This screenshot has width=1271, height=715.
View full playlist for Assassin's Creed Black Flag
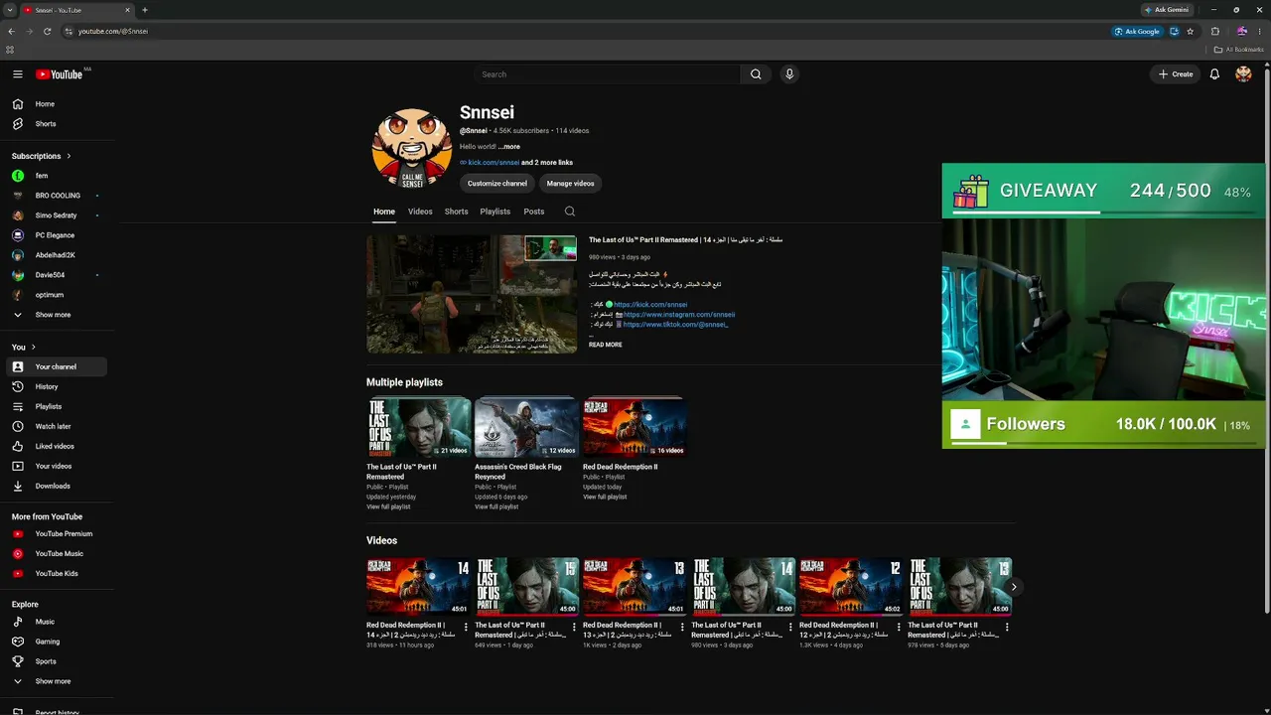tap(496, 507)
